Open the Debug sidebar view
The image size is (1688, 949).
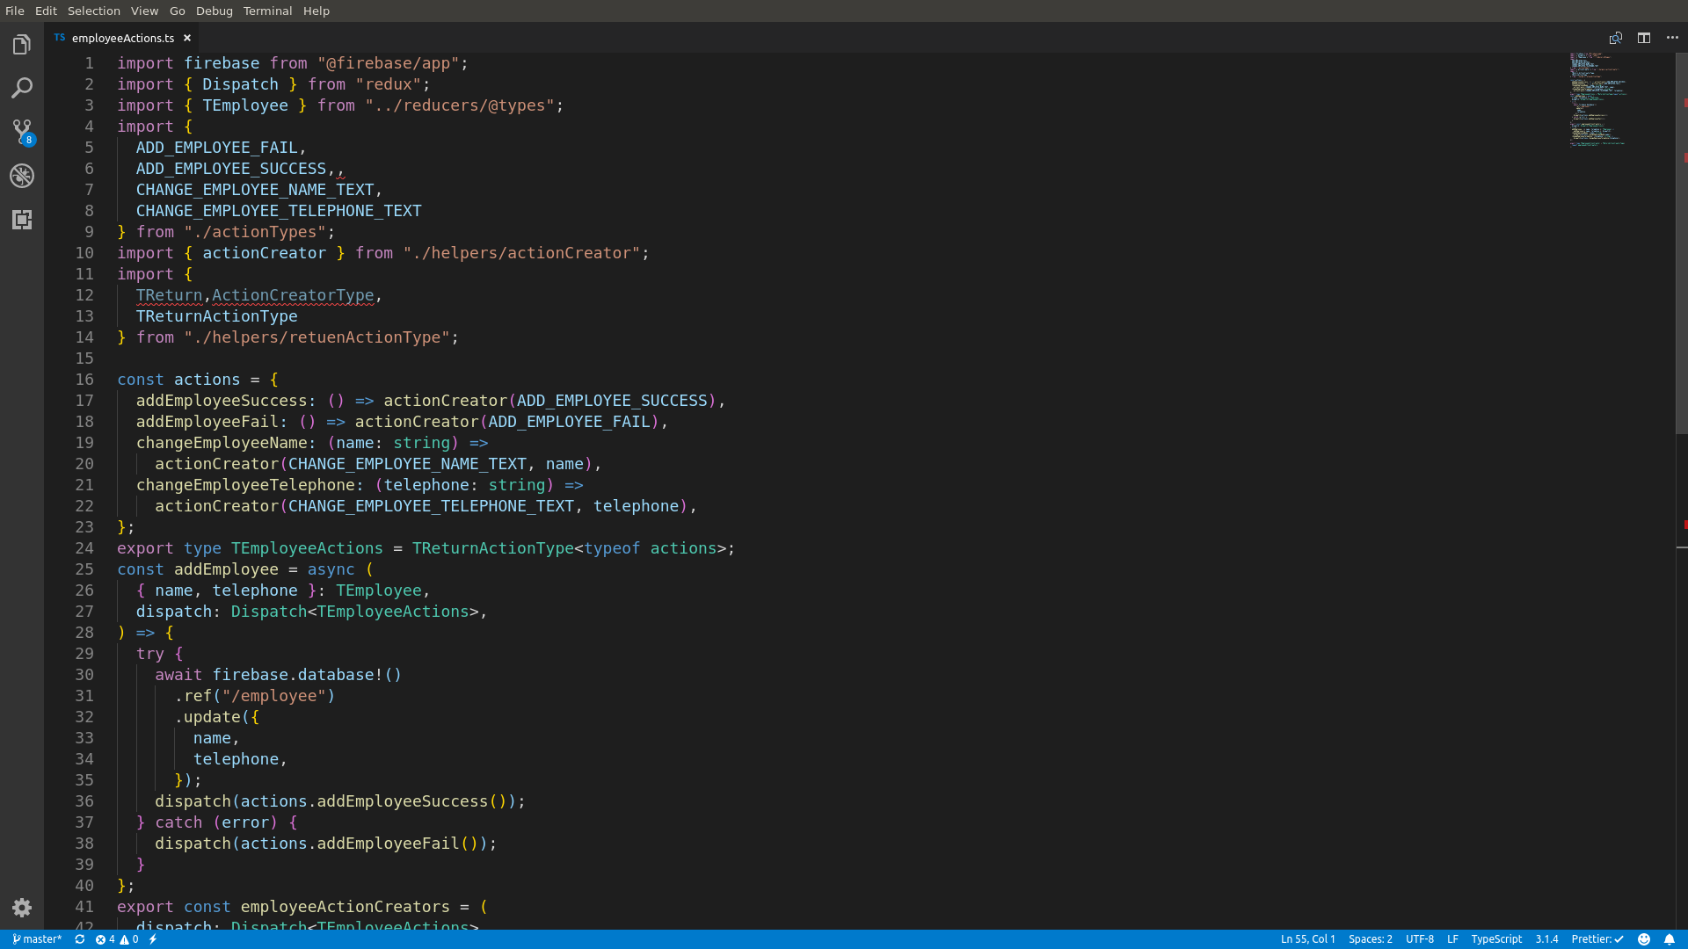(22, 176)
